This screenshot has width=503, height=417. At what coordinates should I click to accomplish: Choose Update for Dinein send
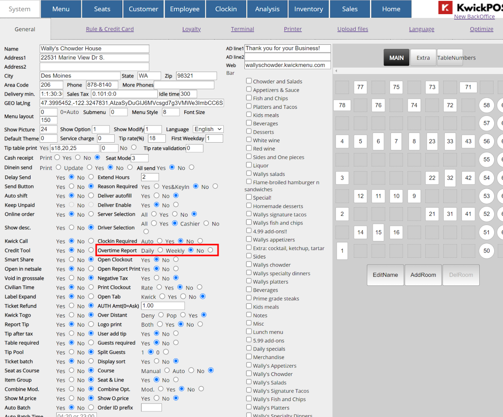point(89,167)
